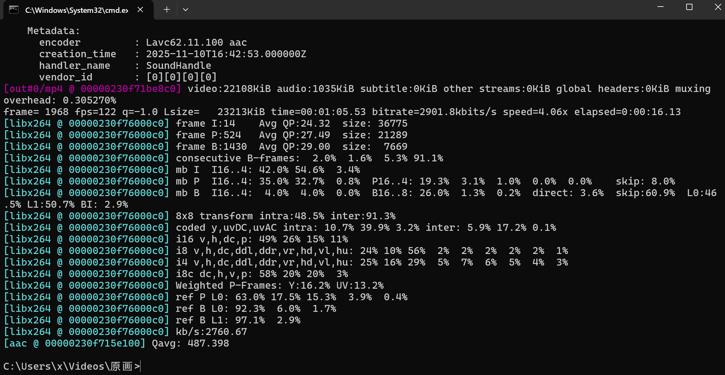The image size is (725, 375).
Task: Click the kb/s:2760.67 bitrate text
Action: [211, 332]
